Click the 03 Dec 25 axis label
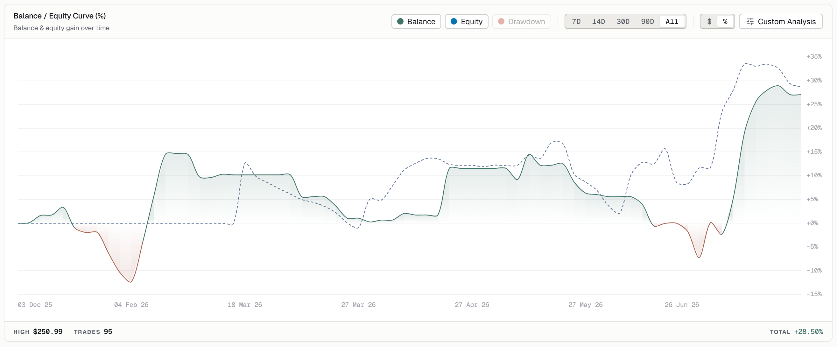The image size is (837, 347). tap(35, 305)
